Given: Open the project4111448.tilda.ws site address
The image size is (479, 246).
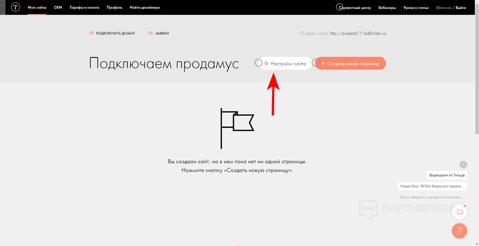Looking at the screenshot, I should (358, 33).
